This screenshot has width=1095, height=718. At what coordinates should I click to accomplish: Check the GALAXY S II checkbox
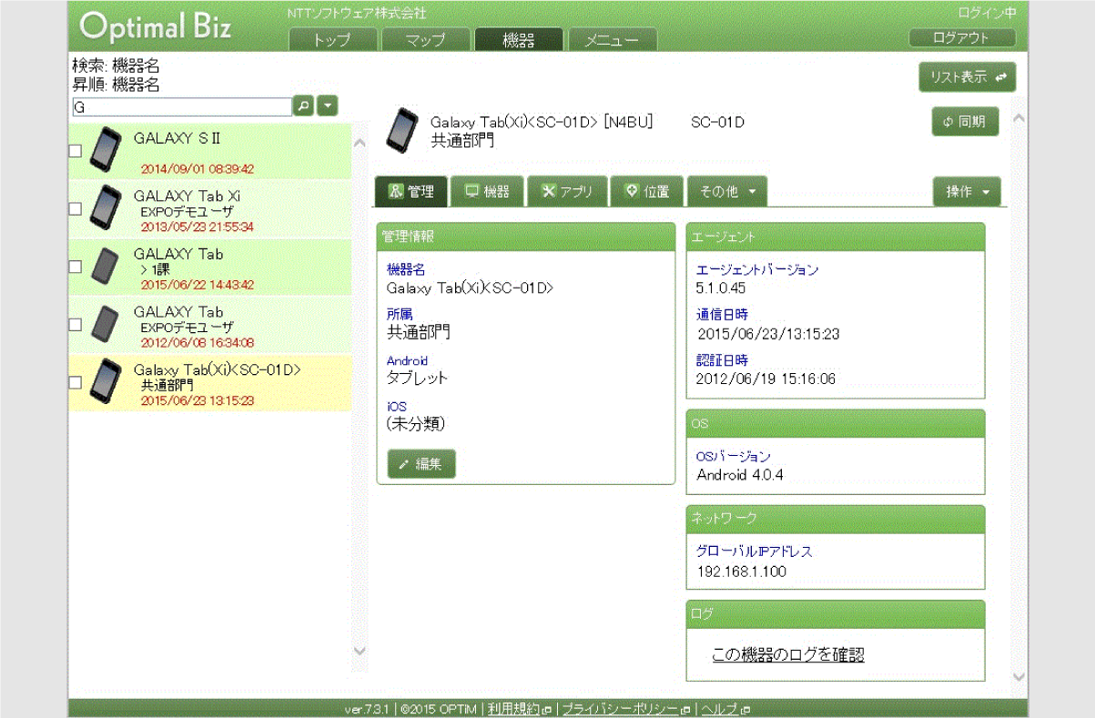(x=76, y=151)
